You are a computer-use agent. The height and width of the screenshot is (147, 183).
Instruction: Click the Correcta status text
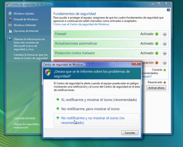click(157, 70)
